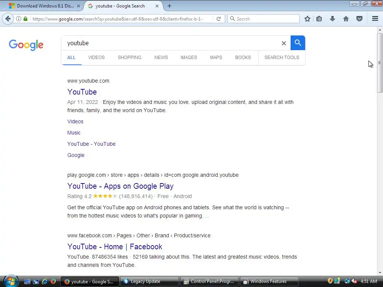This screenshot has width=383, height=287.
Task: Open the Videos sitelink
Action: tap(75, 121)
